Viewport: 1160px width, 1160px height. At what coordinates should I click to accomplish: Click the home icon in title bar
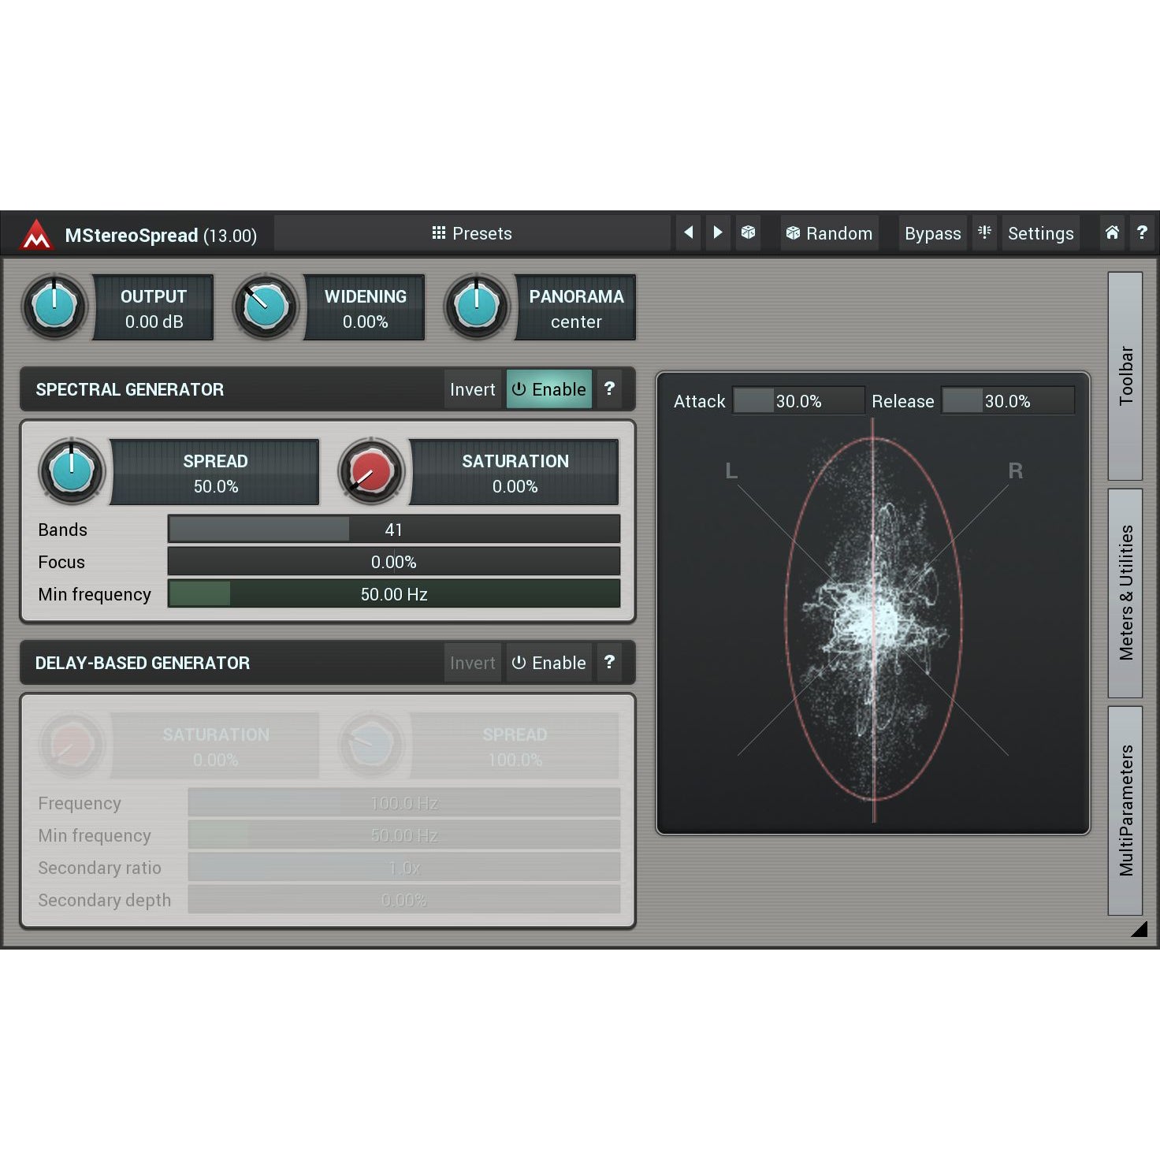point(1112,232)
